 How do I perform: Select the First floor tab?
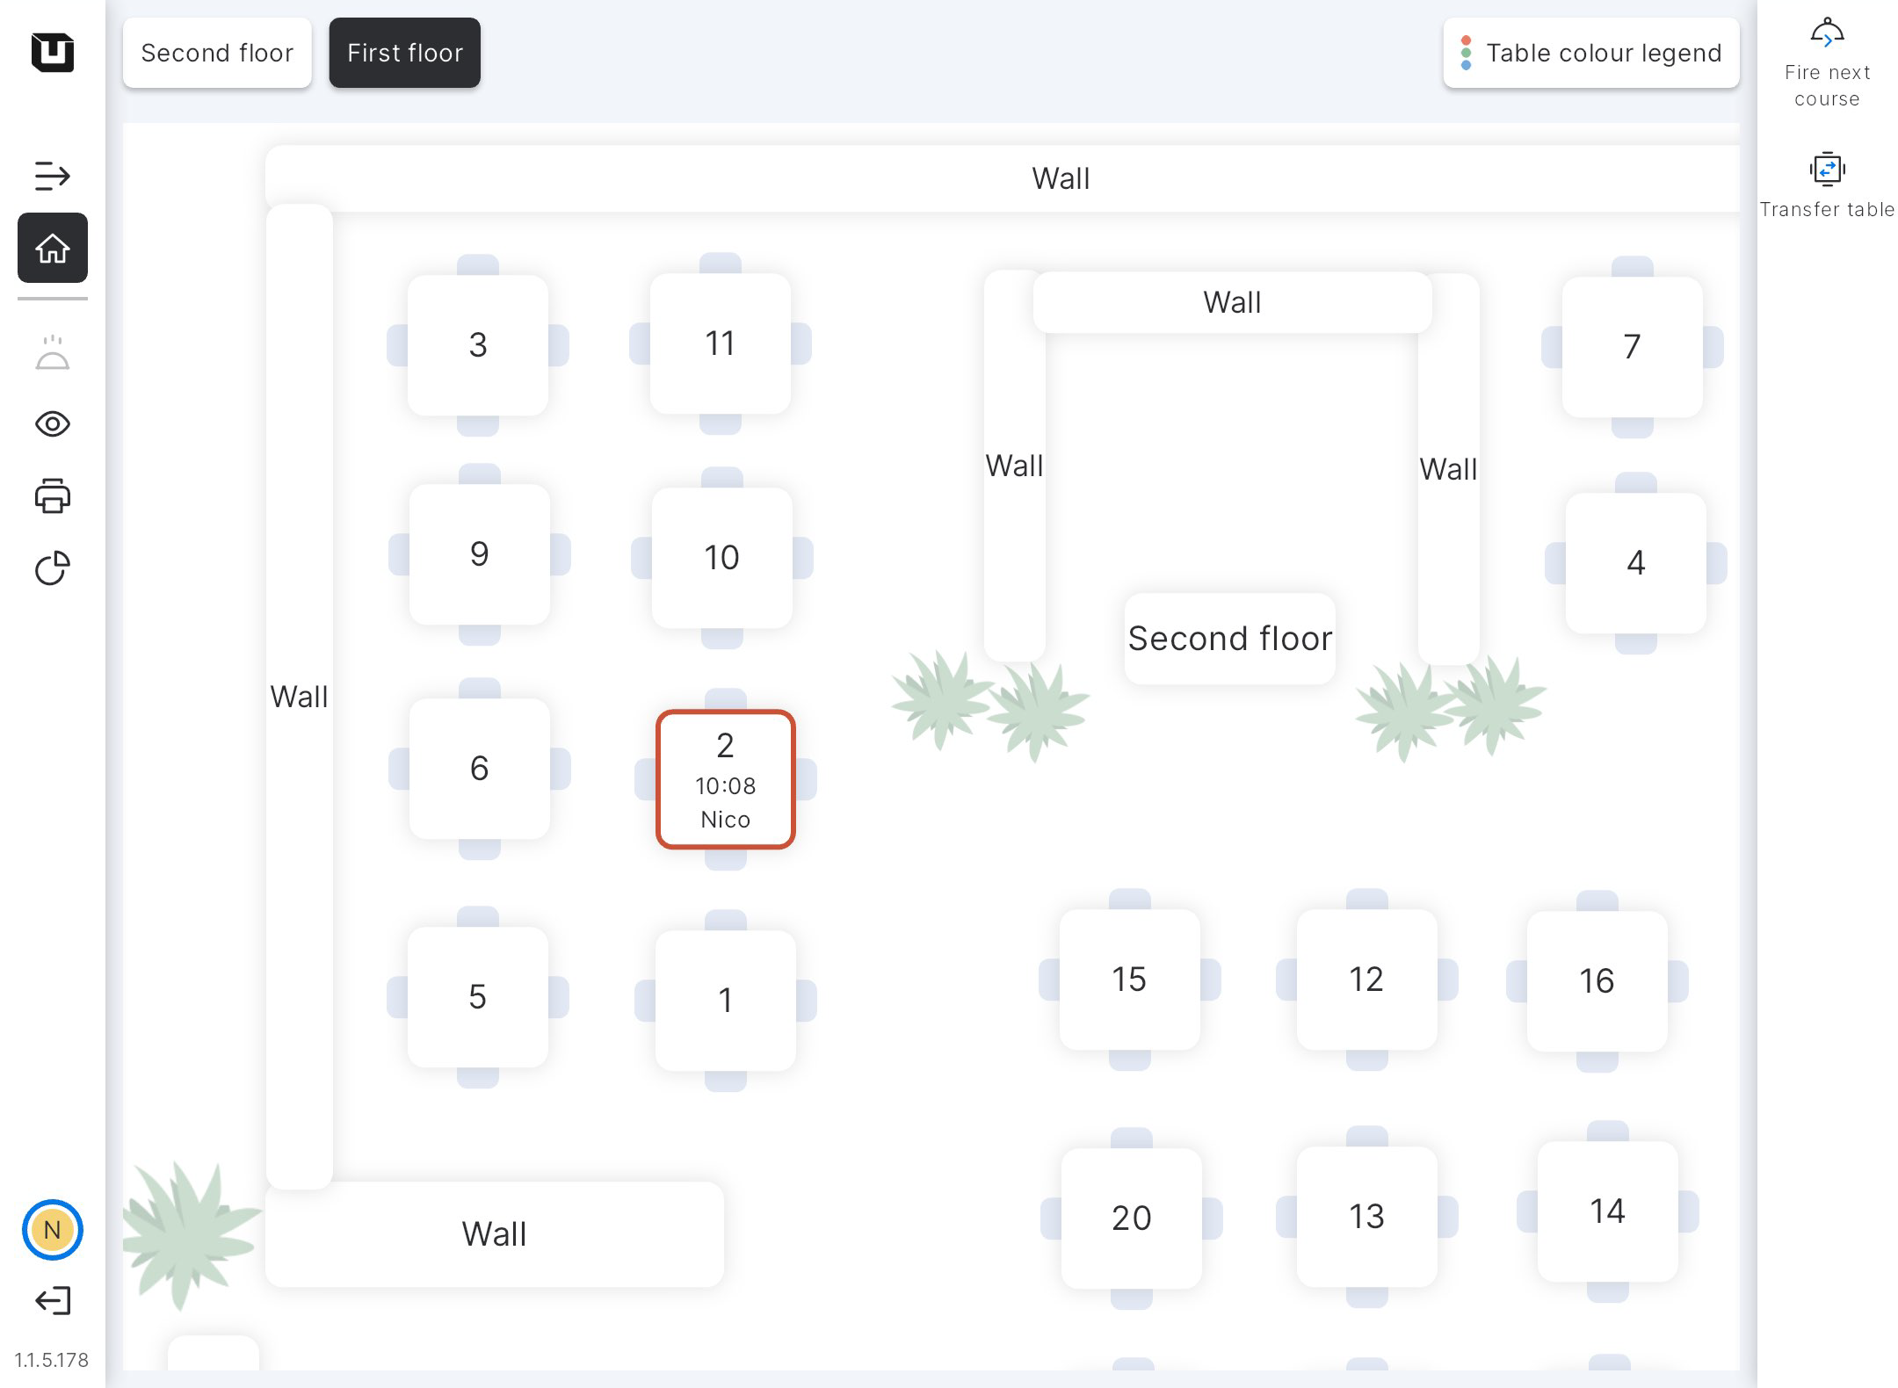pyautogui.click(x=405, y=53)
